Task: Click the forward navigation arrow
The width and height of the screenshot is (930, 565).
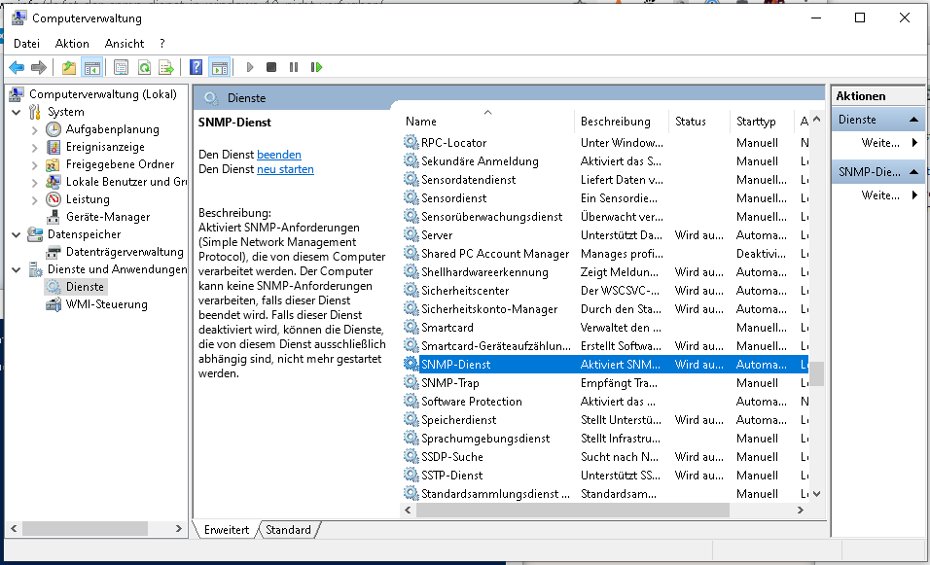Action: click(40, 66)
